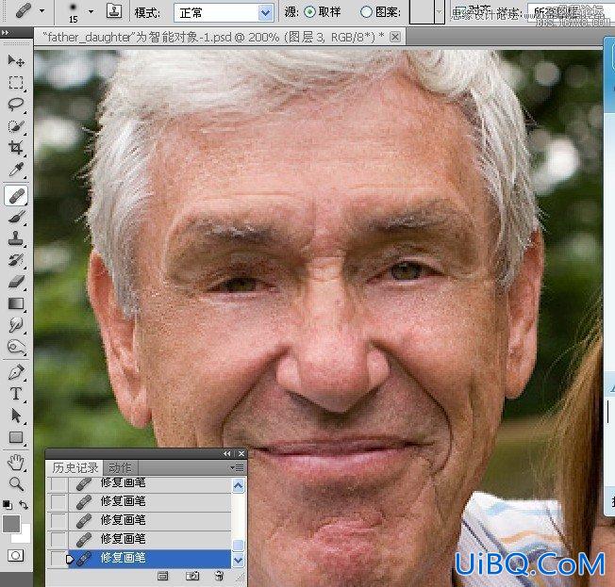The height and width of the screenshot is (587, 615).
Task: Select the History Brush tool
Action: (x=16, y=260)
